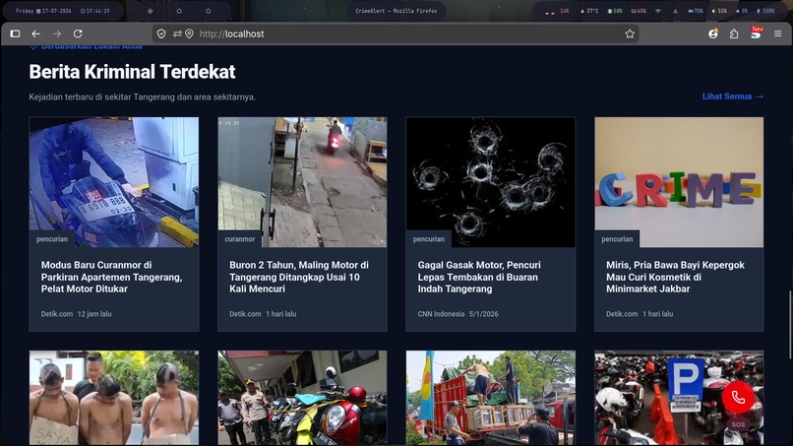This screenshot has width=793, height=446.
Task: Select the first filled workspace dot
Action: [x=150, y=11]
